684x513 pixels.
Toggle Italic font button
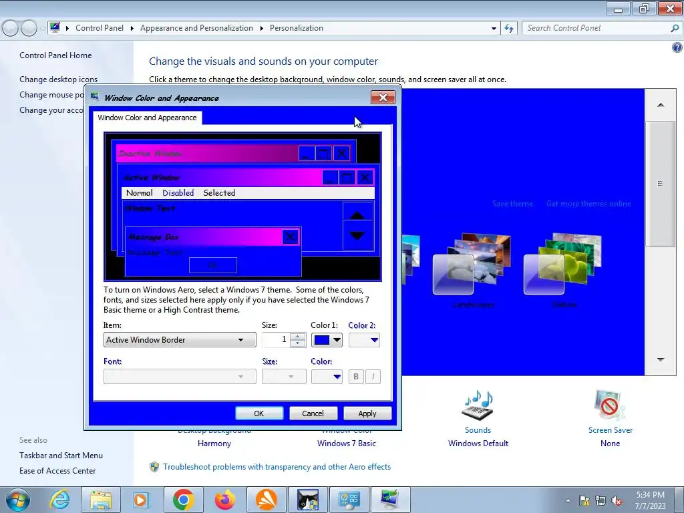point(373,377)
